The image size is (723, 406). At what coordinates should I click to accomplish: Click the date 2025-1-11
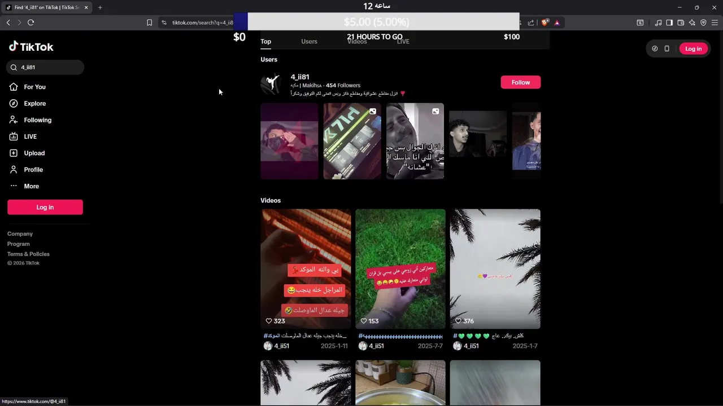pos(334,346)
